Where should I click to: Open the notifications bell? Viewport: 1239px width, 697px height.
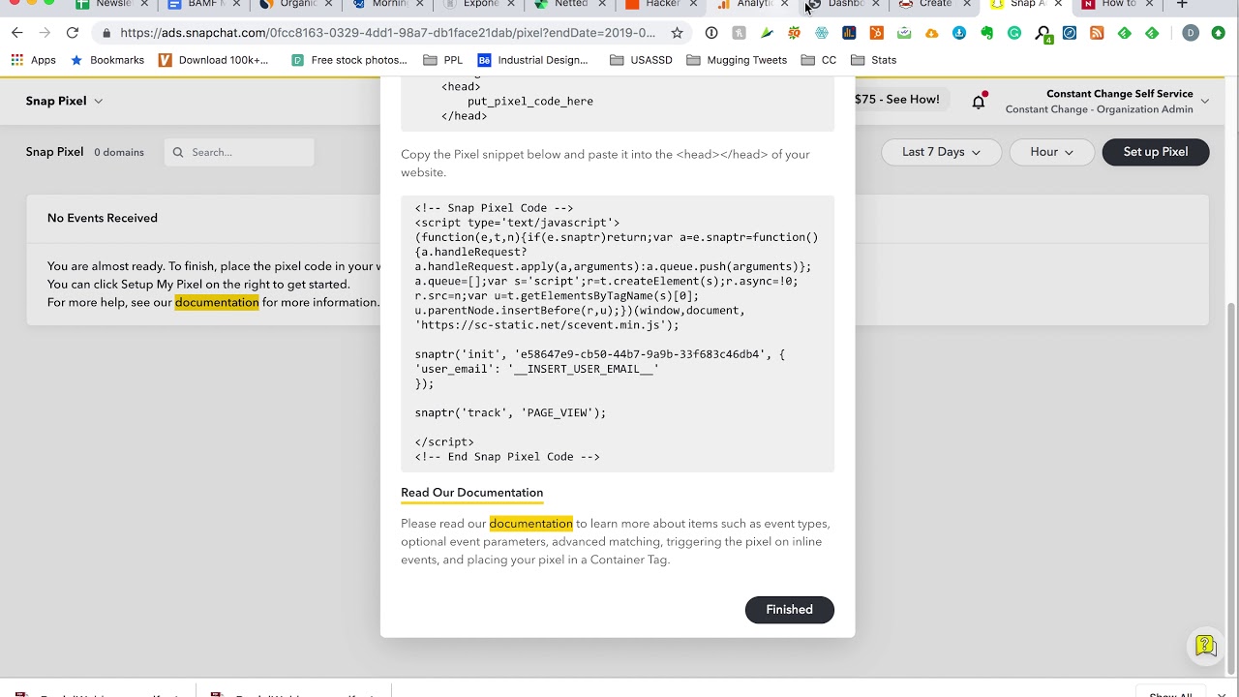(x=979, y=101)
